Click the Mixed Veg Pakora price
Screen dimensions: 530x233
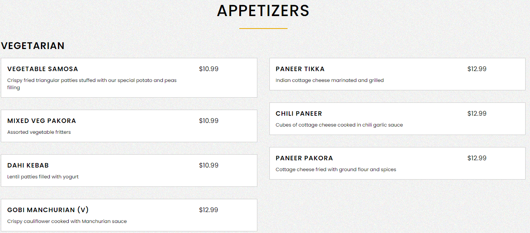[x=209, y=121]
